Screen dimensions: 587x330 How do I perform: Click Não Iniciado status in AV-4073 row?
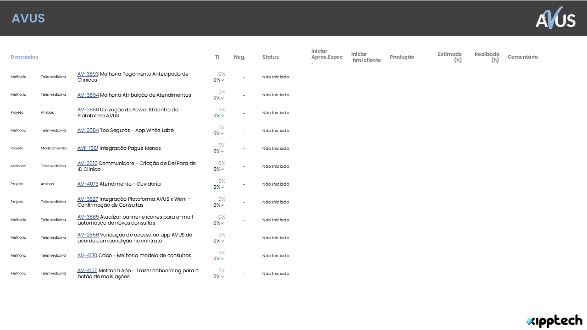tap(276, 184)
